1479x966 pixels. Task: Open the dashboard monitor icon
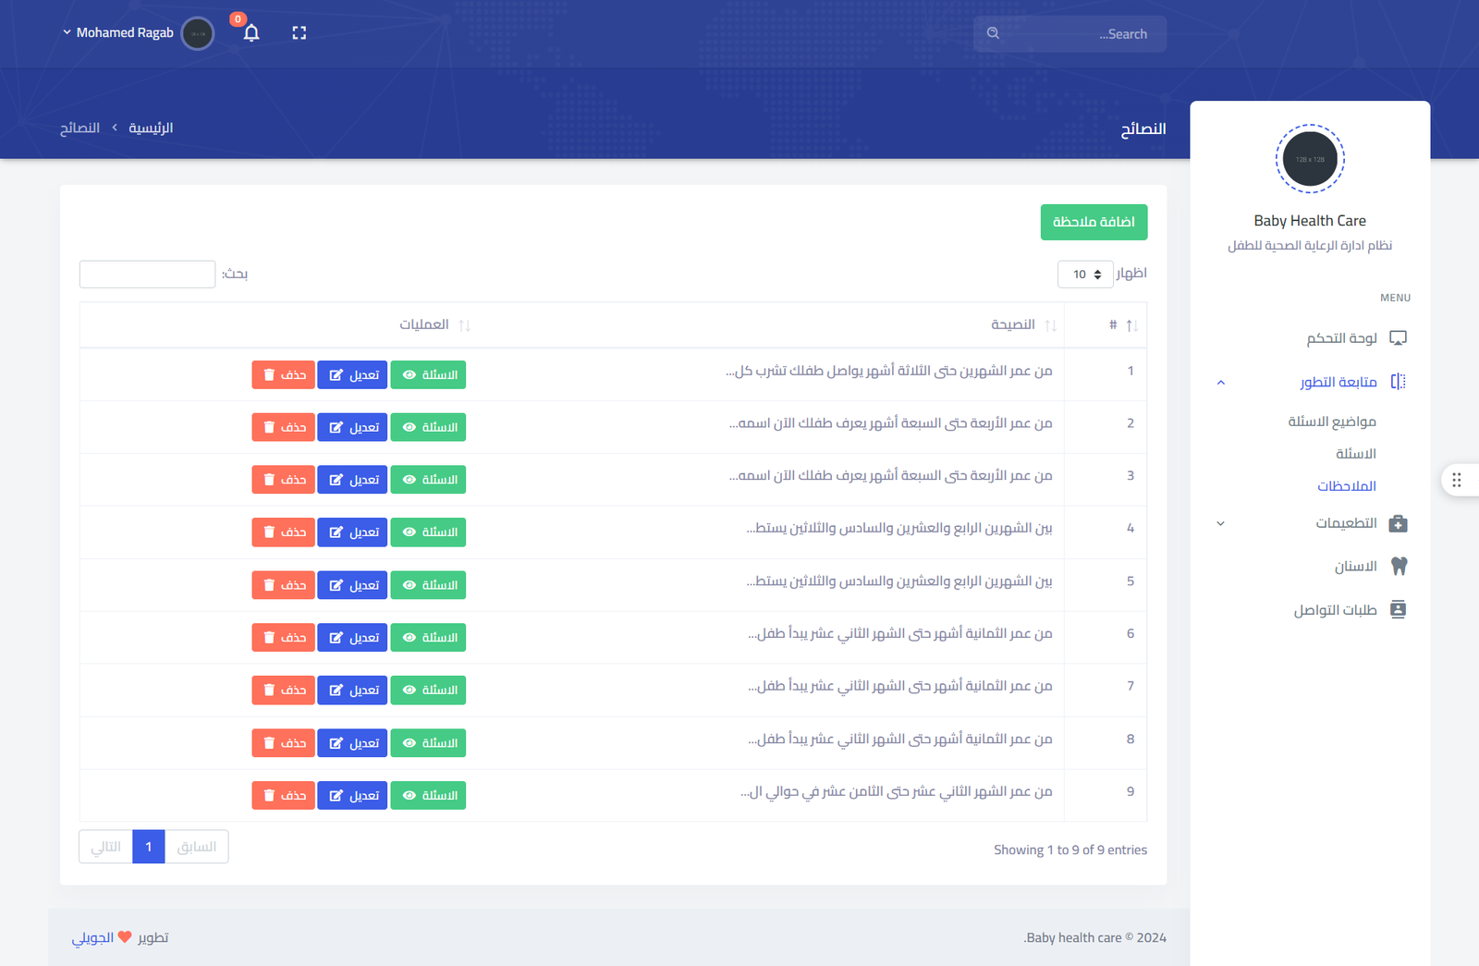click(x=1398, y=338)
